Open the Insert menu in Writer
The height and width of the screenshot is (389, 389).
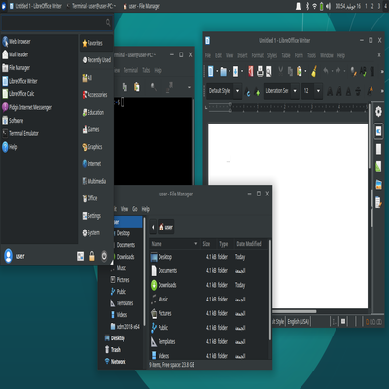tap(242, 55)
